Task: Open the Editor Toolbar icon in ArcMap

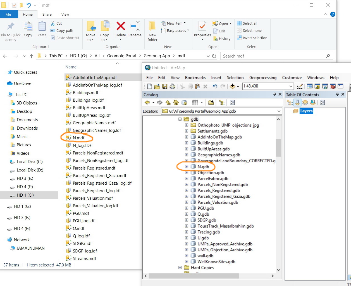Action: pyautogui.click(x=300, y=86)
